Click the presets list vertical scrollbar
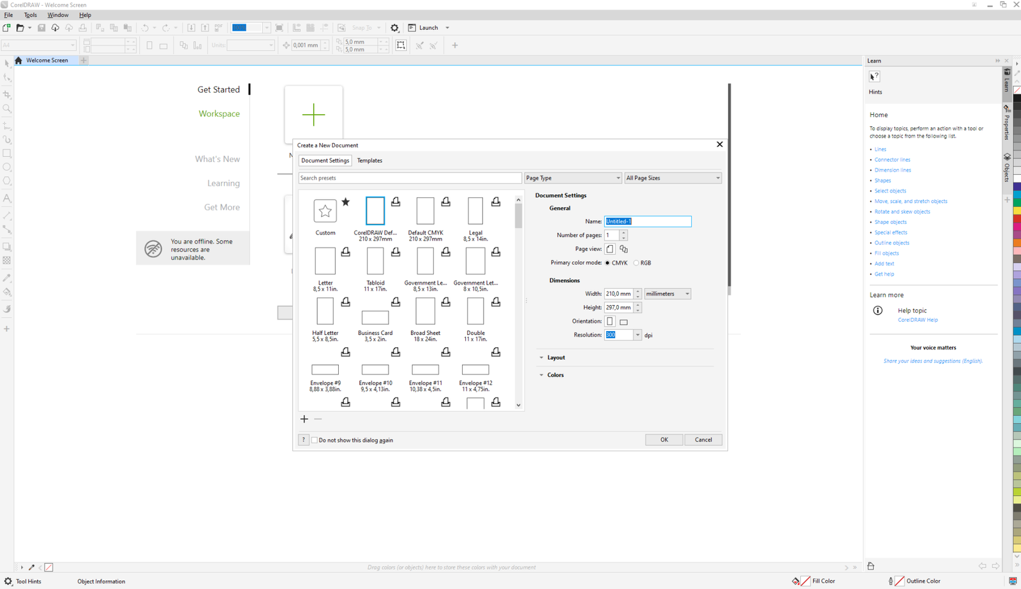Image resolution: width=1021 pixels, height=589 pixels. tap(518, 303)
